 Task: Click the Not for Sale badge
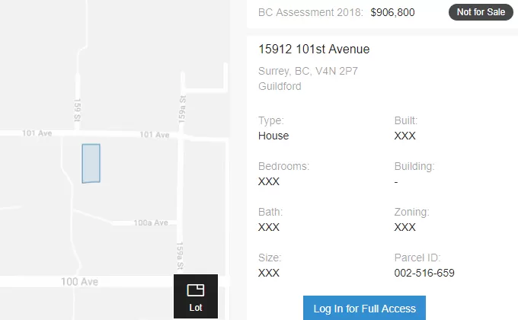click(x=481, y=12)
